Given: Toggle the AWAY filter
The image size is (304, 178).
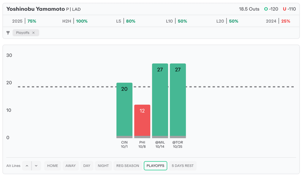Looking at the screenshot, I should coord(71,166).
